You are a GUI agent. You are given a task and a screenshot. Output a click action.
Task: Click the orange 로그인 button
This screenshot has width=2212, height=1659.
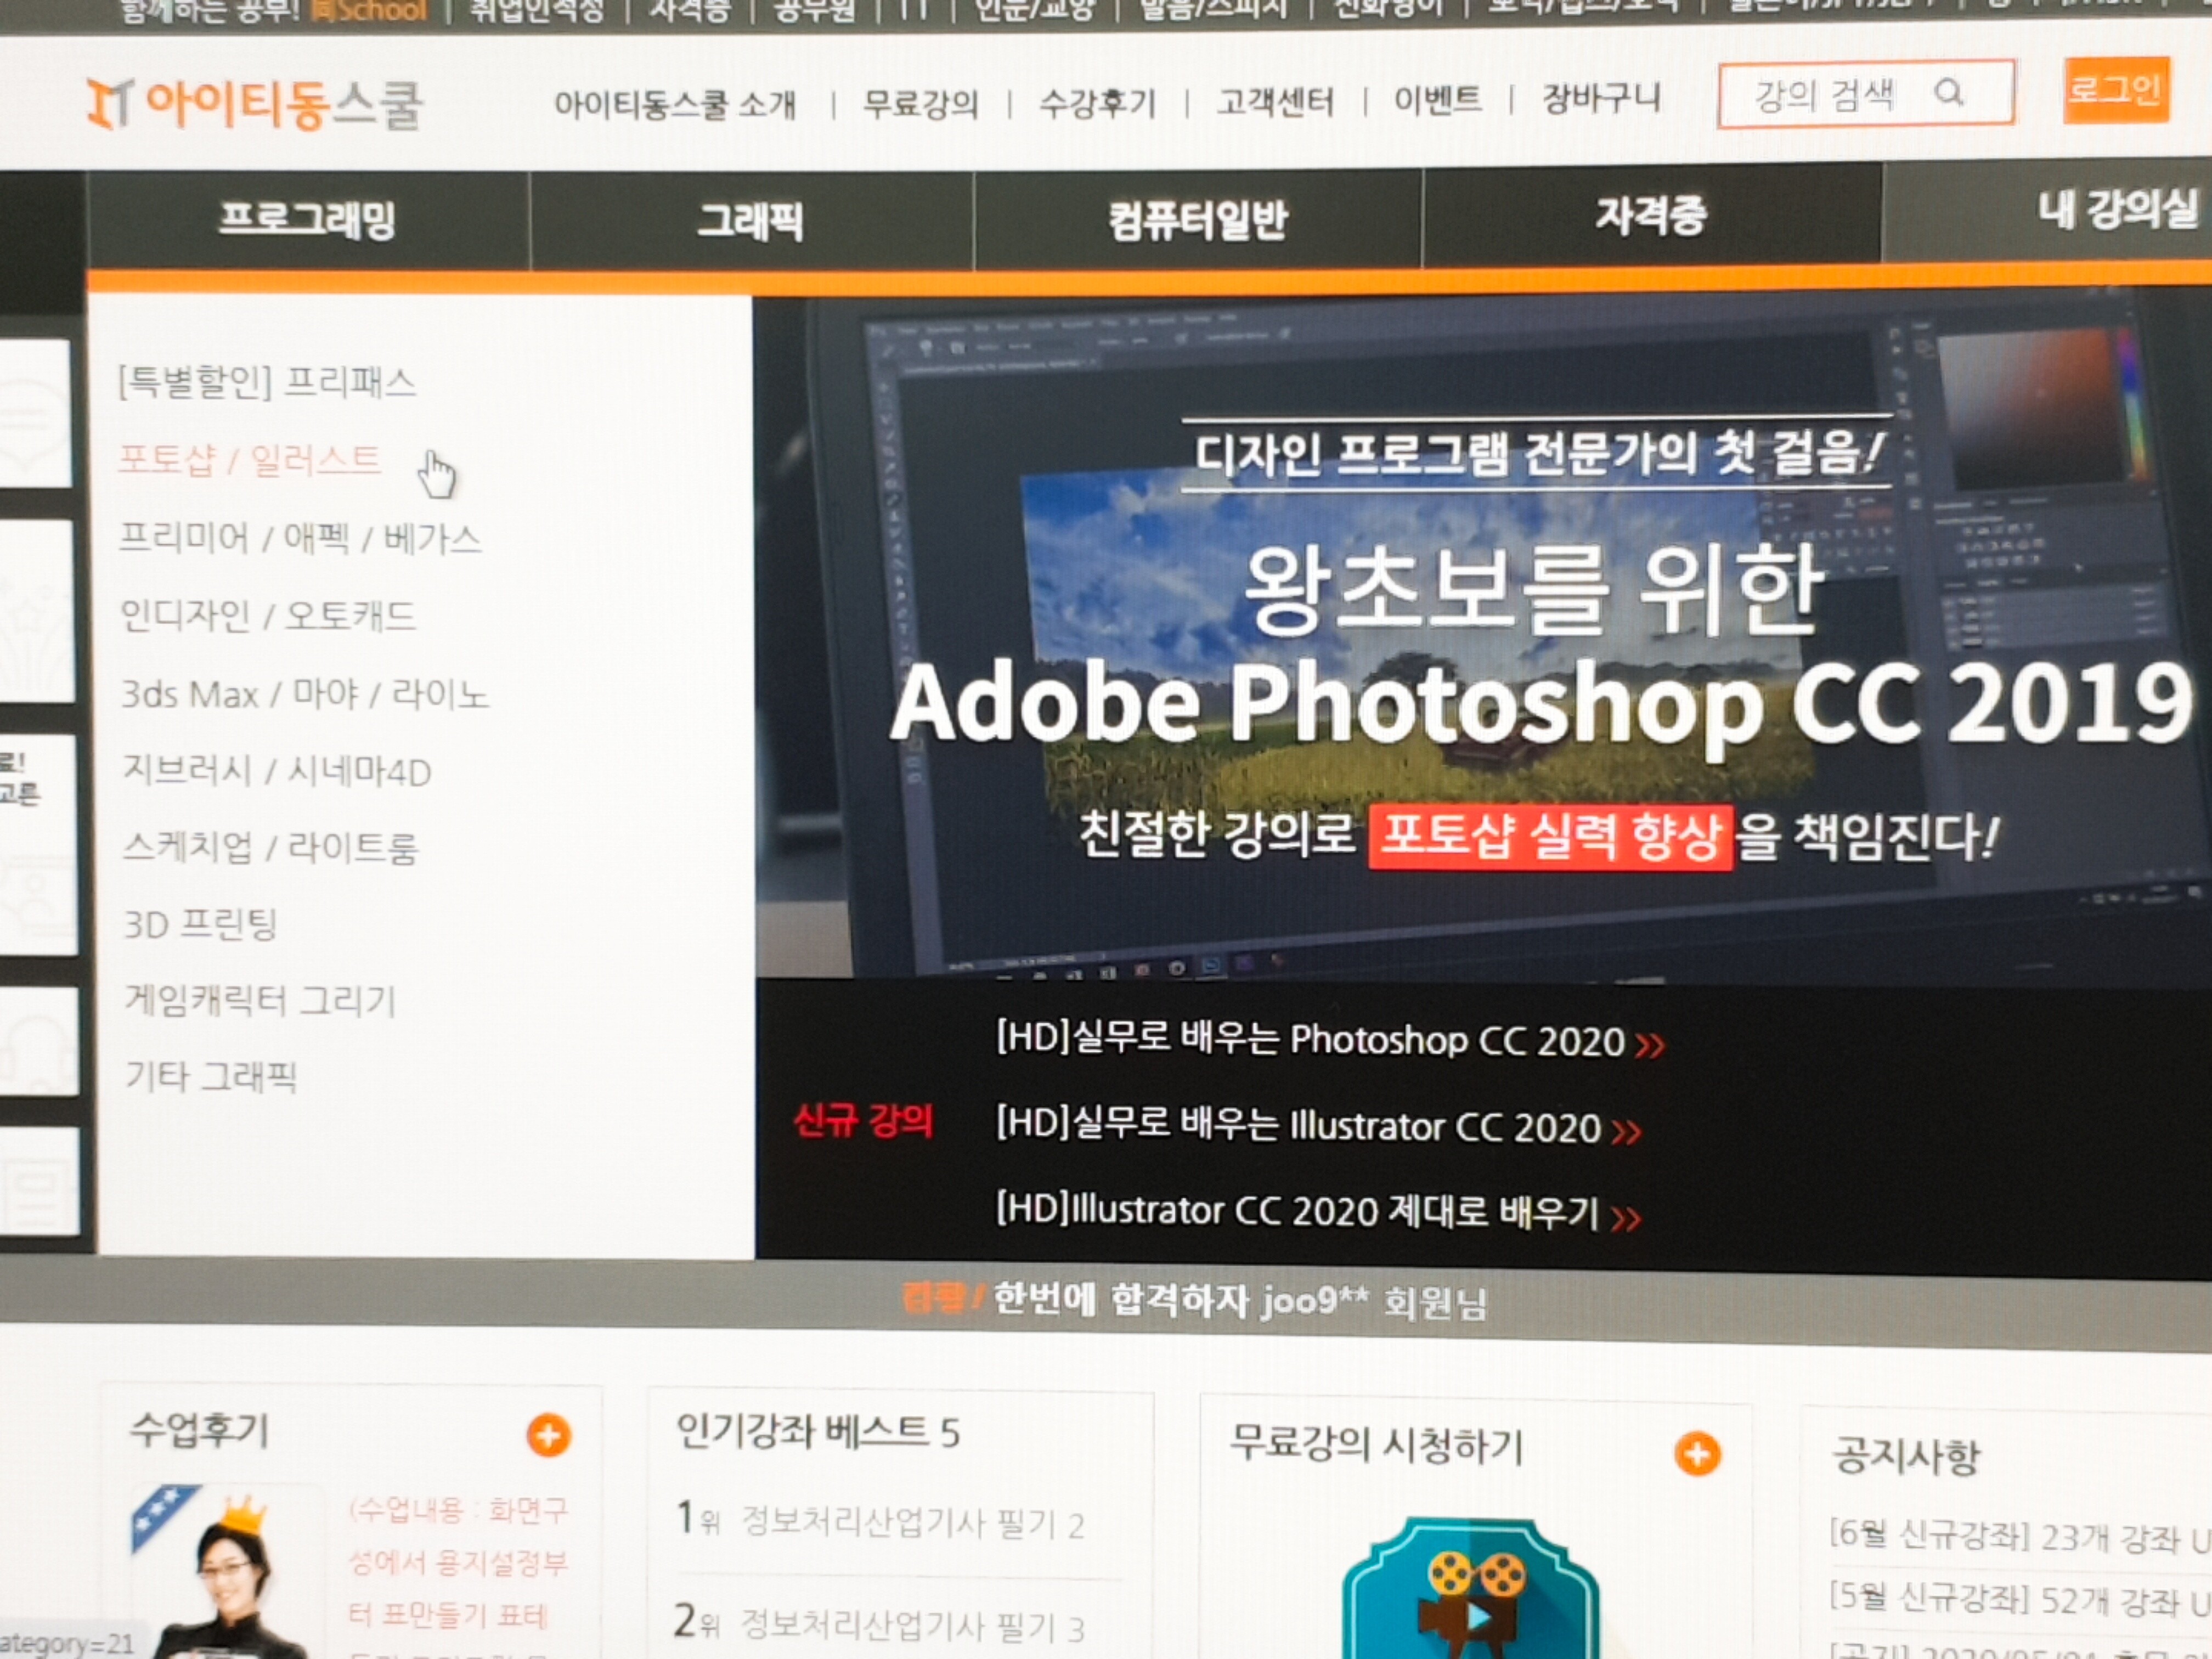[x=2116, y=90]
